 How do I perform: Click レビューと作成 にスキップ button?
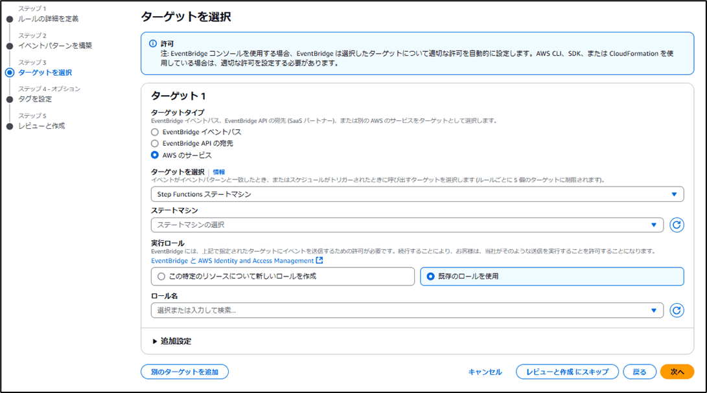click(x=567, y=372)
